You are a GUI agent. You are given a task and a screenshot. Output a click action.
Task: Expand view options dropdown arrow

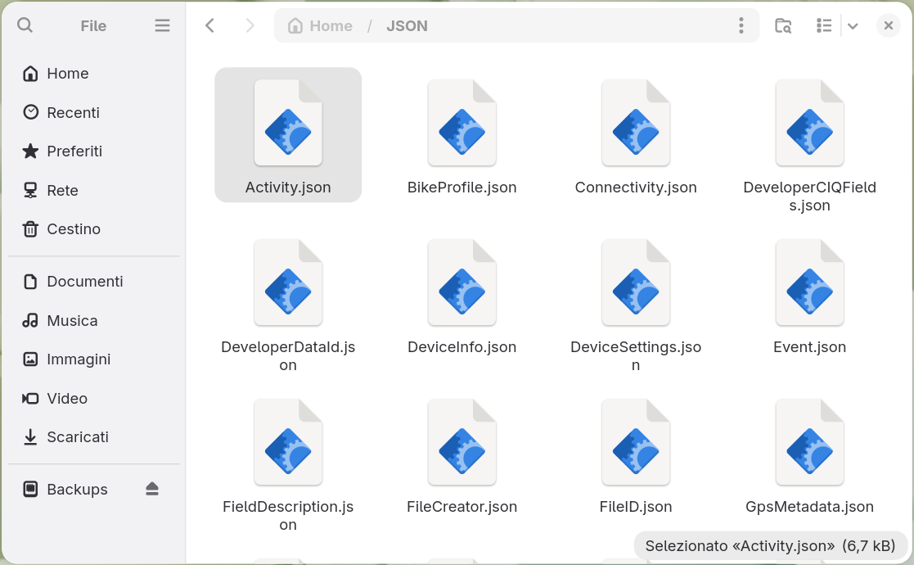tap(852, 26)
